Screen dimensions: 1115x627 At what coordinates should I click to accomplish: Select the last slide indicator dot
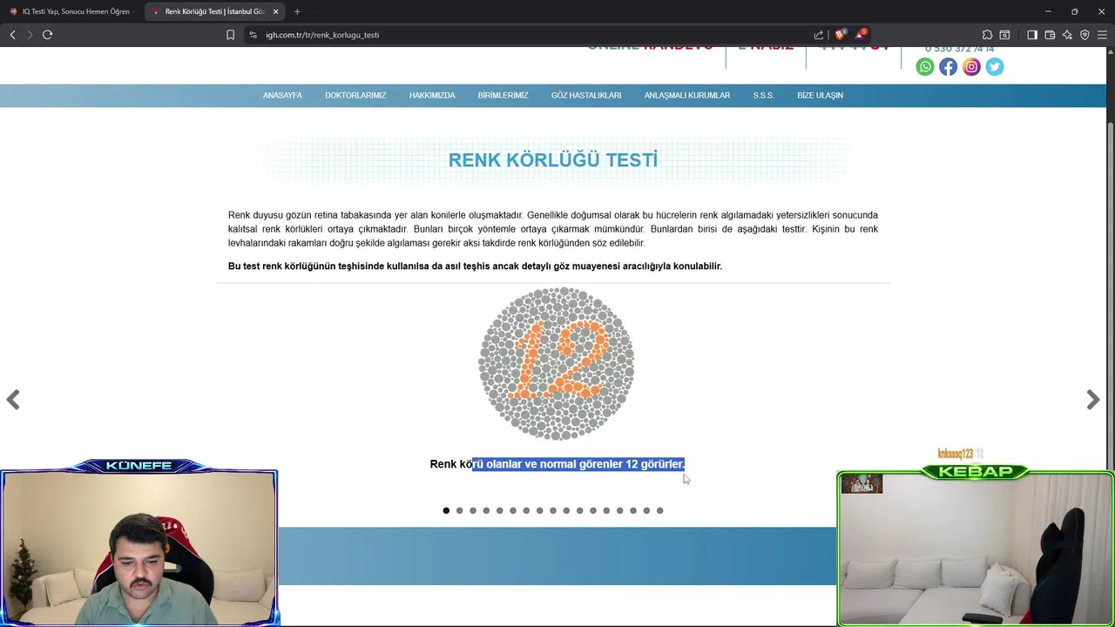tap(659, 510)
